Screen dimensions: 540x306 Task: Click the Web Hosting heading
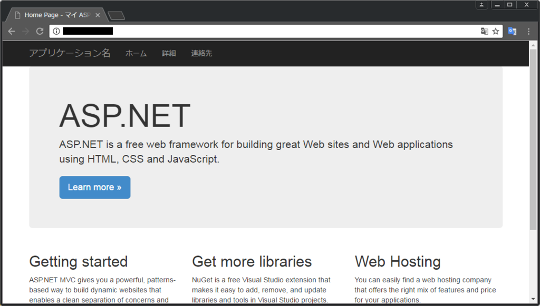coord(398,262)
